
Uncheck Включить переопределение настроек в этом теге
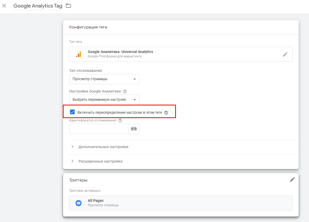[72, 112]
